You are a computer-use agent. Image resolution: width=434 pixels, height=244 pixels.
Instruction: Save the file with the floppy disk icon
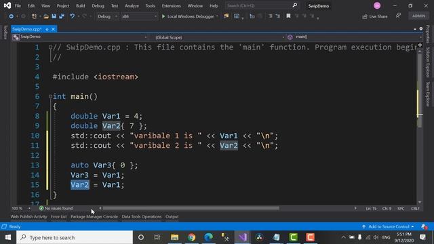tap(54, 16)
